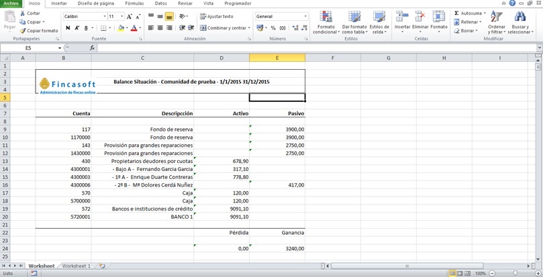This screenshot has width=543, height=277.
Task: Toggle bold formatting (N)
Action: [x=68, y=28]
